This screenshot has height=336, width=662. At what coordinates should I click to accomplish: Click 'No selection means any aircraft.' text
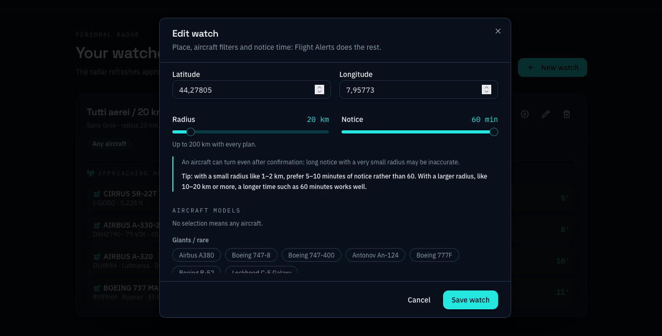tap(217, 223)
